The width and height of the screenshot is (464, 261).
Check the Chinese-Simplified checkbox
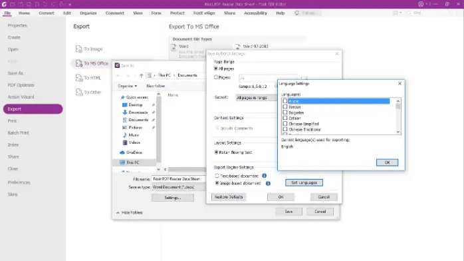[285, 124]
